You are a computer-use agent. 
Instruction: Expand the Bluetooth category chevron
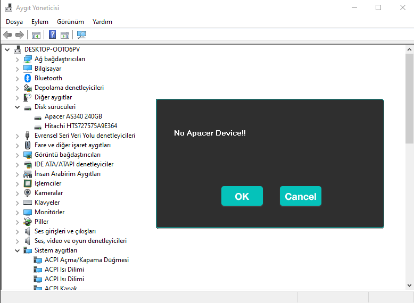[17, 78]
